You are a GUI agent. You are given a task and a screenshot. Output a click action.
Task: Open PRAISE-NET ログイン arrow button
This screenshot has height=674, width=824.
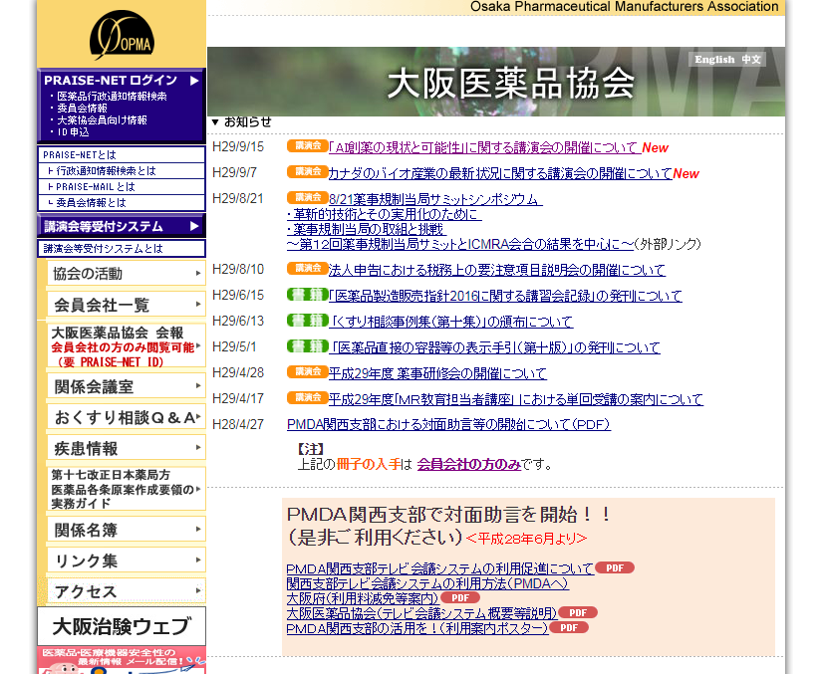(x=194, y=81)
